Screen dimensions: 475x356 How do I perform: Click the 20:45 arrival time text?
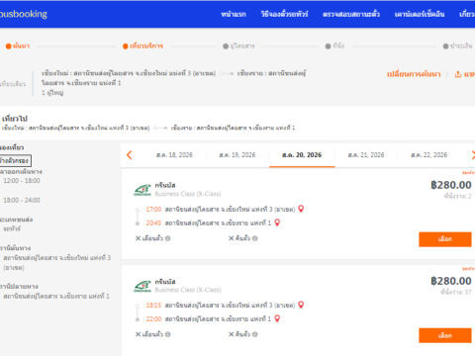pos(153,222)
